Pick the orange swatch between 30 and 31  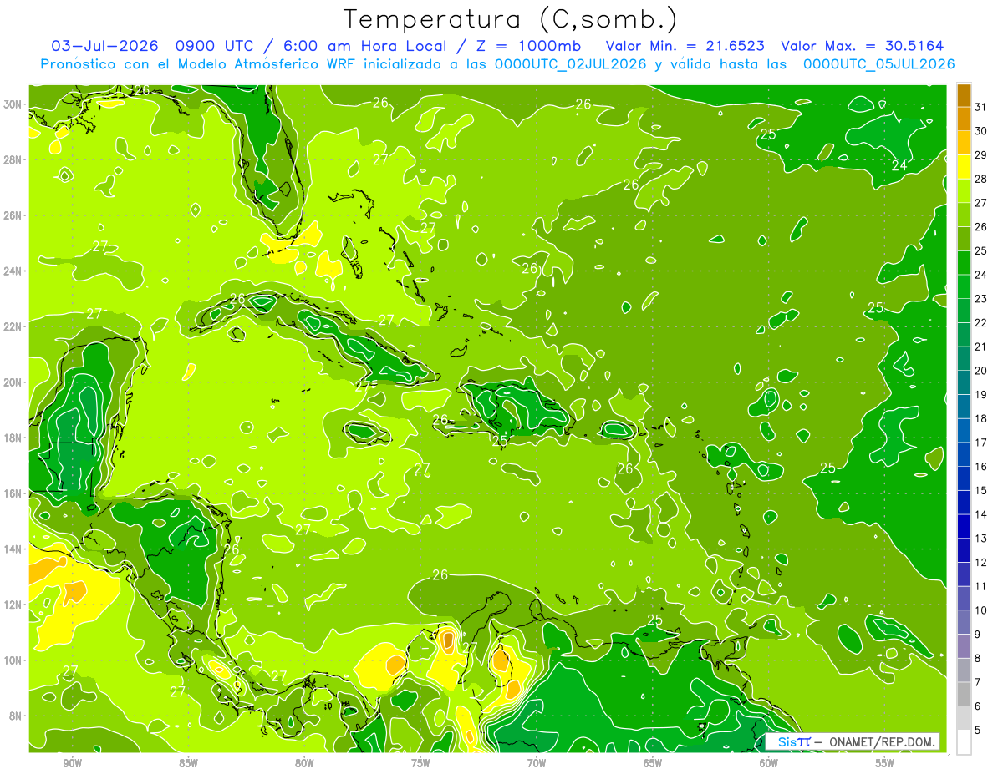[964, 119]
